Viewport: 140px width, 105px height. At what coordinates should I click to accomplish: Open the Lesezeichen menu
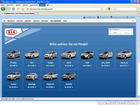(34, 5)
